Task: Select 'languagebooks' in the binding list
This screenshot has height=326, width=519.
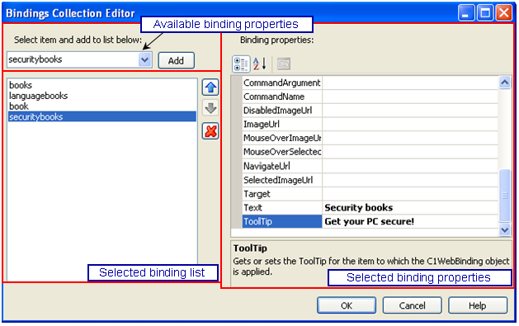Action: coord(102,96)
